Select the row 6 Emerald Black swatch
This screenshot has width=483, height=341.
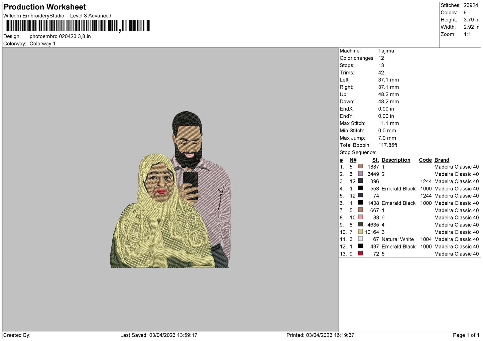(x=360, y=203)
